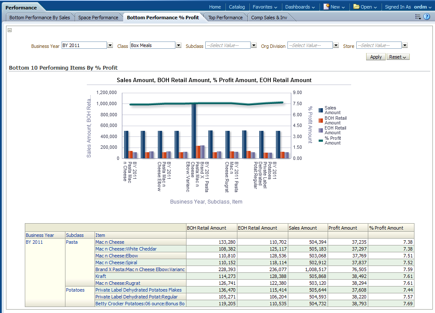Open the Kraft item link

(101, 276)
